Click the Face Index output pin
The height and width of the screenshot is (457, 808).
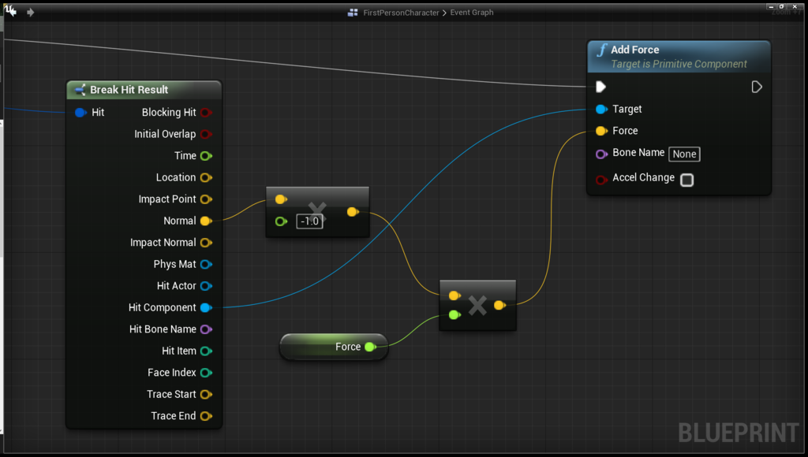206,373
